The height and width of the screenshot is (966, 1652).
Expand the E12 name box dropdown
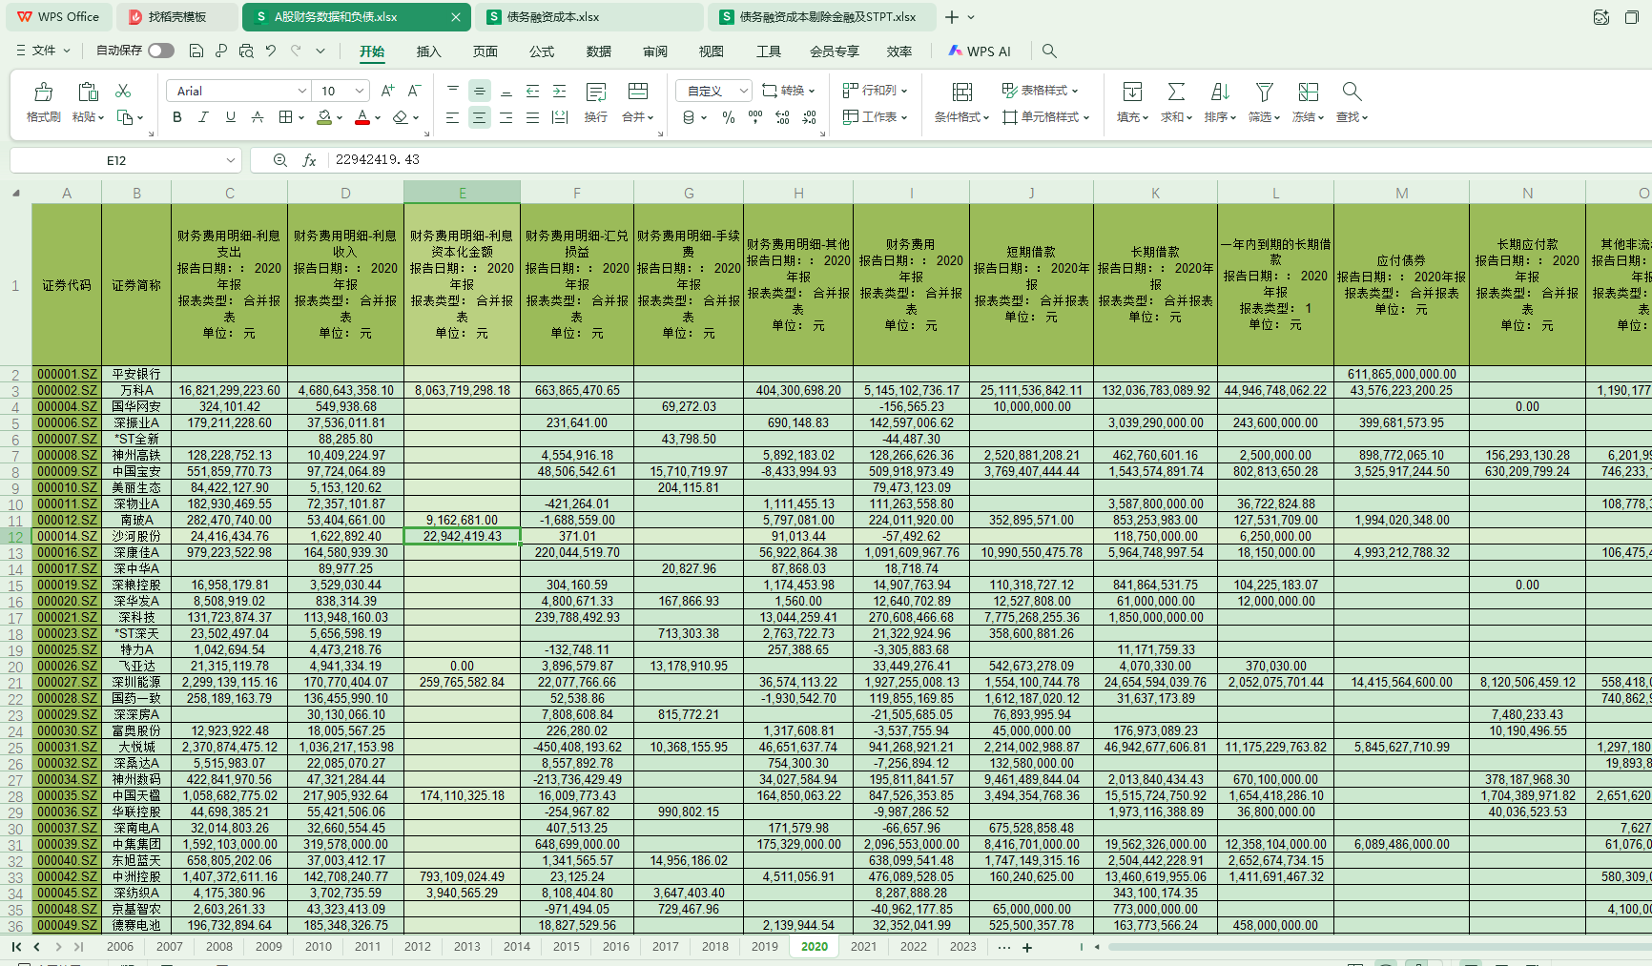(x=231, y=160)
